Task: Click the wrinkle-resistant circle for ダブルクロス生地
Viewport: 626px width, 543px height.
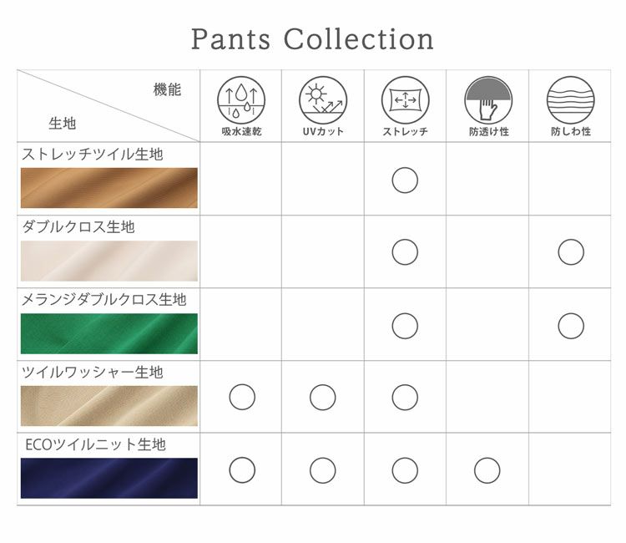Action: pos(571,252)
